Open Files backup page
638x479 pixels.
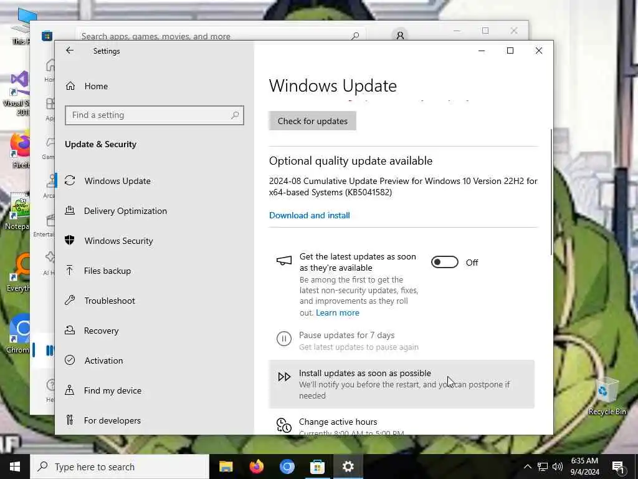click(107, 271)
